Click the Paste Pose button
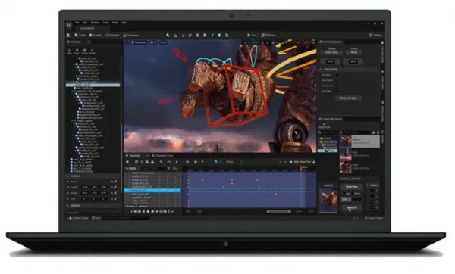 pyautogui.click(x=351, y=187)
